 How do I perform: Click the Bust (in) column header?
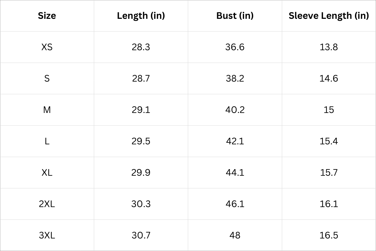(x=235, y=16)
